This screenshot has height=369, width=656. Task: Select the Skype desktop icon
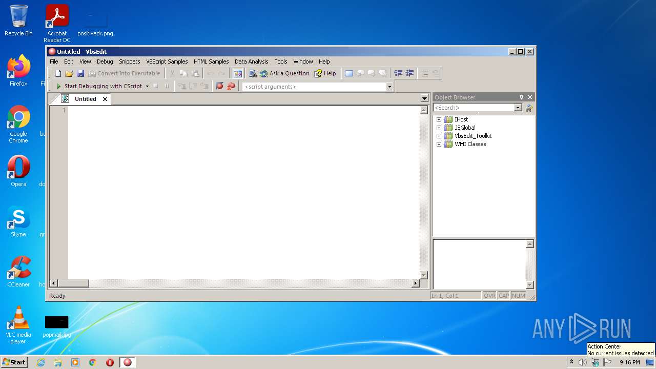(18, 222)
